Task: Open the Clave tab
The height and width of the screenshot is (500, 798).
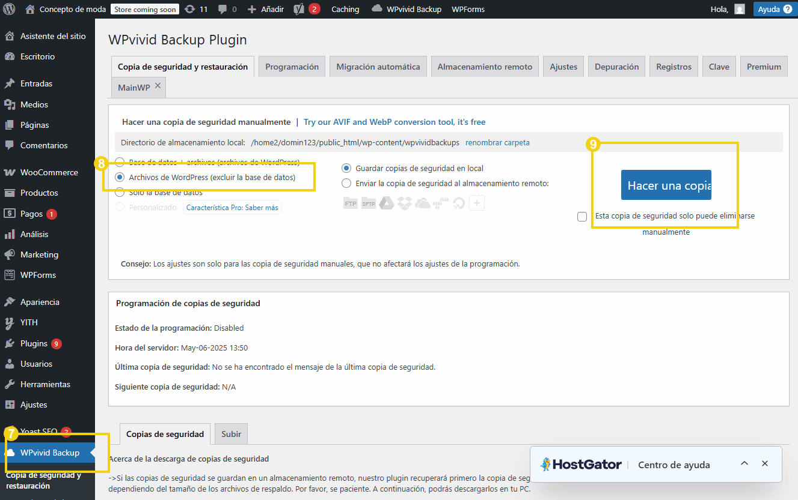Action: pyautogui.click(x=719, y=67)
